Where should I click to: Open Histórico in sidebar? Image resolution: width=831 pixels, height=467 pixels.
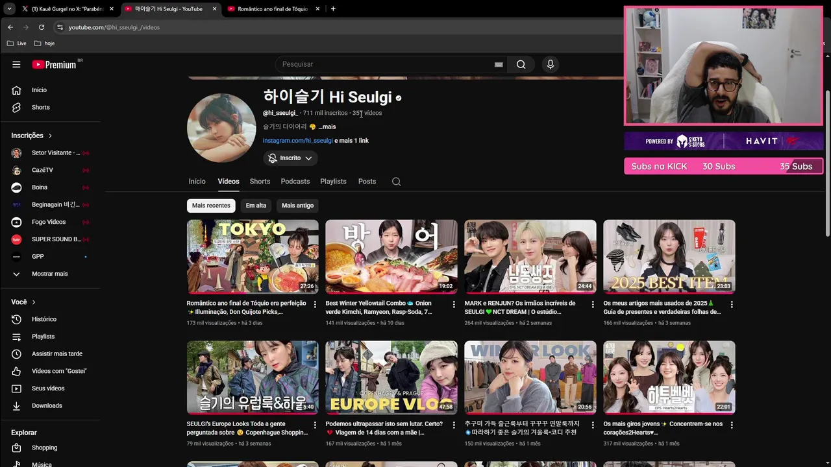(51, 319)
